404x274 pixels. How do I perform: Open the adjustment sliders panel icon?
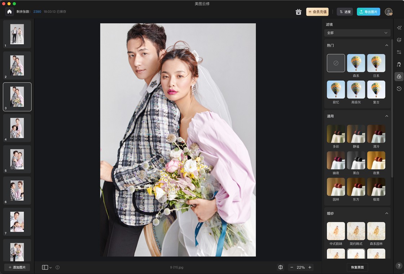(x=399, y=52)
